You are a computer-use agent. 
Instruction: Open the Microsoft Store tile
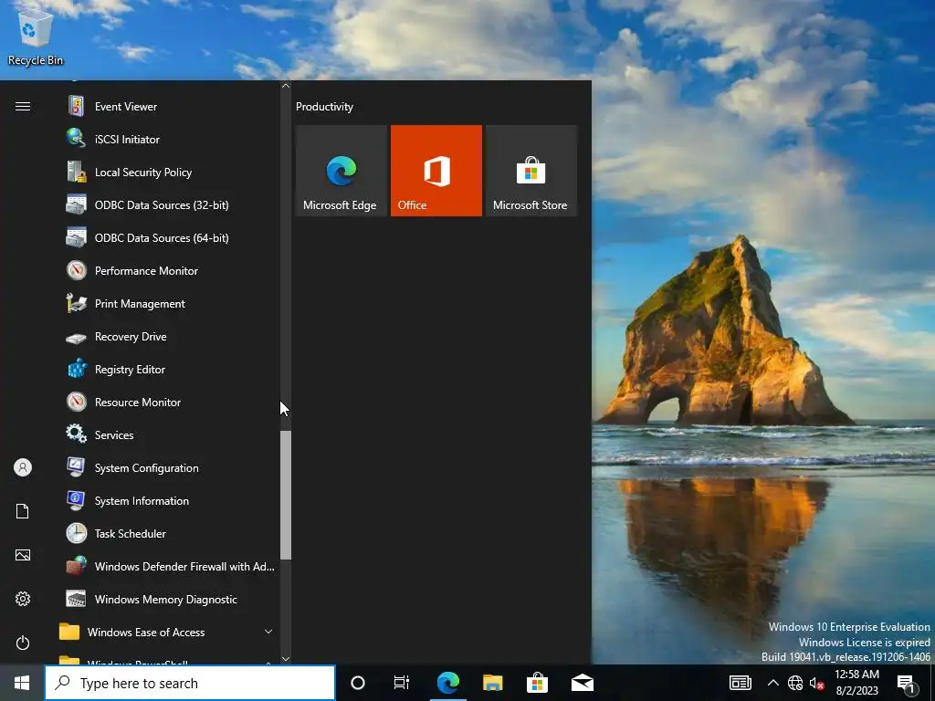(x=531, y=171)
